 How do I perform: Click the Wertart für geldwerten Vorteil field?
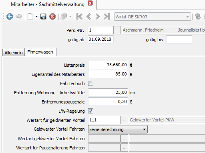104,120
